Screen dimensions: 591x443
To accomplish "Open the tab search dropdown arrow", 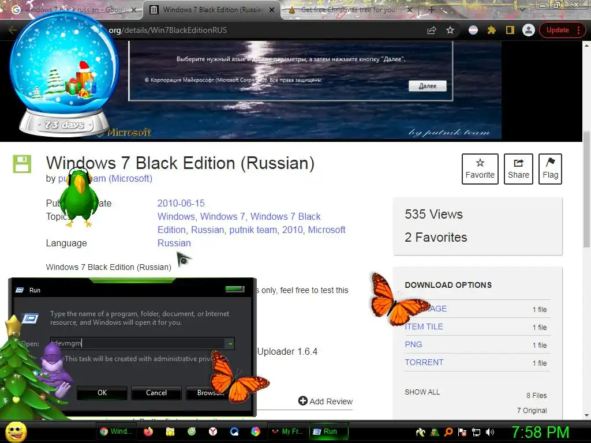I will coord(522,9).
